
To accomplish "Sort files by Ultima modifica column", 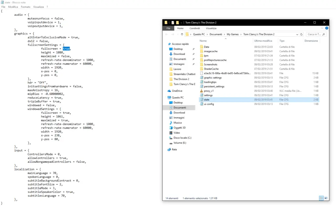I will tap(263, 41).
